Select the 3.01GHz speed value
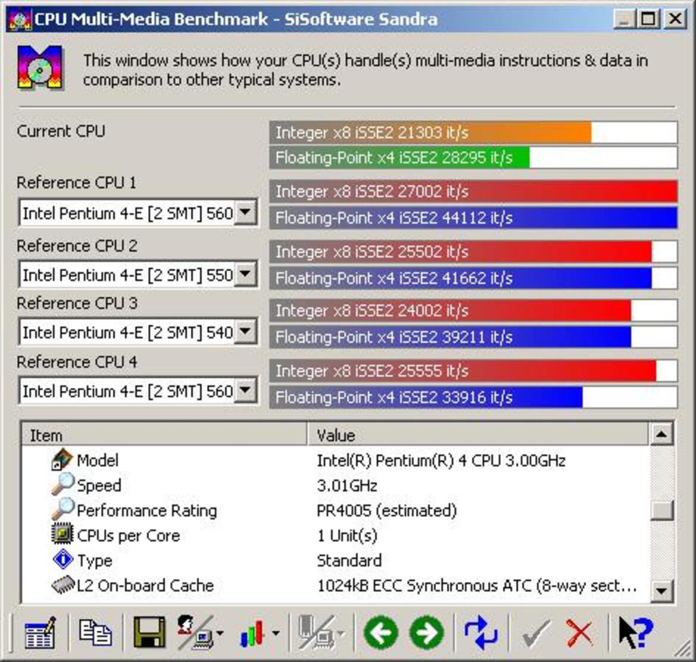Viewport: 696px width, 662px height. click(347, 485)
